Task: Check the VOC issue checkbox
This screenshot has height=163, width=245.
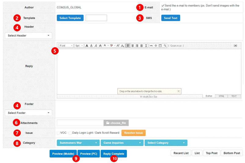Action: 58,133
